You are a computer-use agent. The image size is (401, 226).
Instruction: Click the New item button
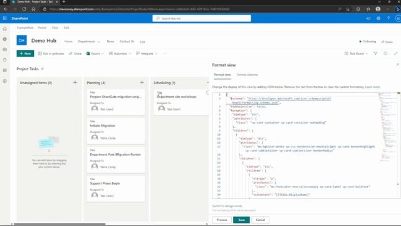click(x=25, y=53)
